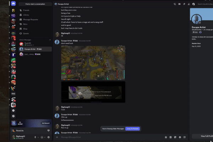Click the Message @Escape Artist input
Image resolution: width=213 pixels, height=142 pixels.
pos(111,137)
